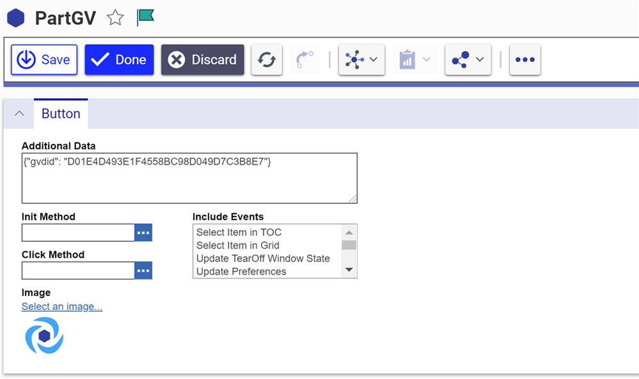
Task: Open the reports chart dropdown
Action: pos(415,60)
